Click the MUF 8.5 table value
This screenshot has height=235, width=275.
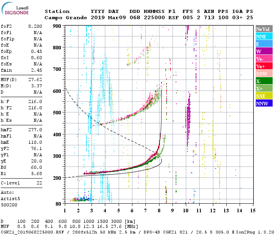tap(21, 227)
